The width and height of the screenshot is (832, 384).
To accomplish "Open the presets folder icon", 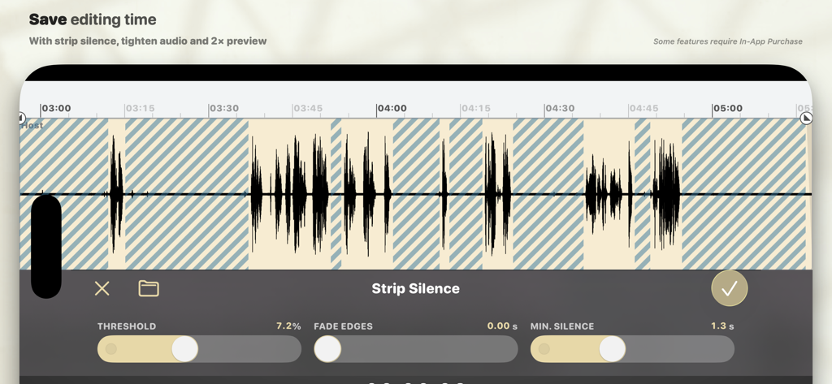I will [149, 288].
